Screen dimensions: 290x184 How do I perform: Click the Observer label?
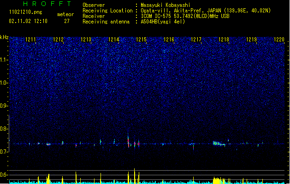[94, 5]
